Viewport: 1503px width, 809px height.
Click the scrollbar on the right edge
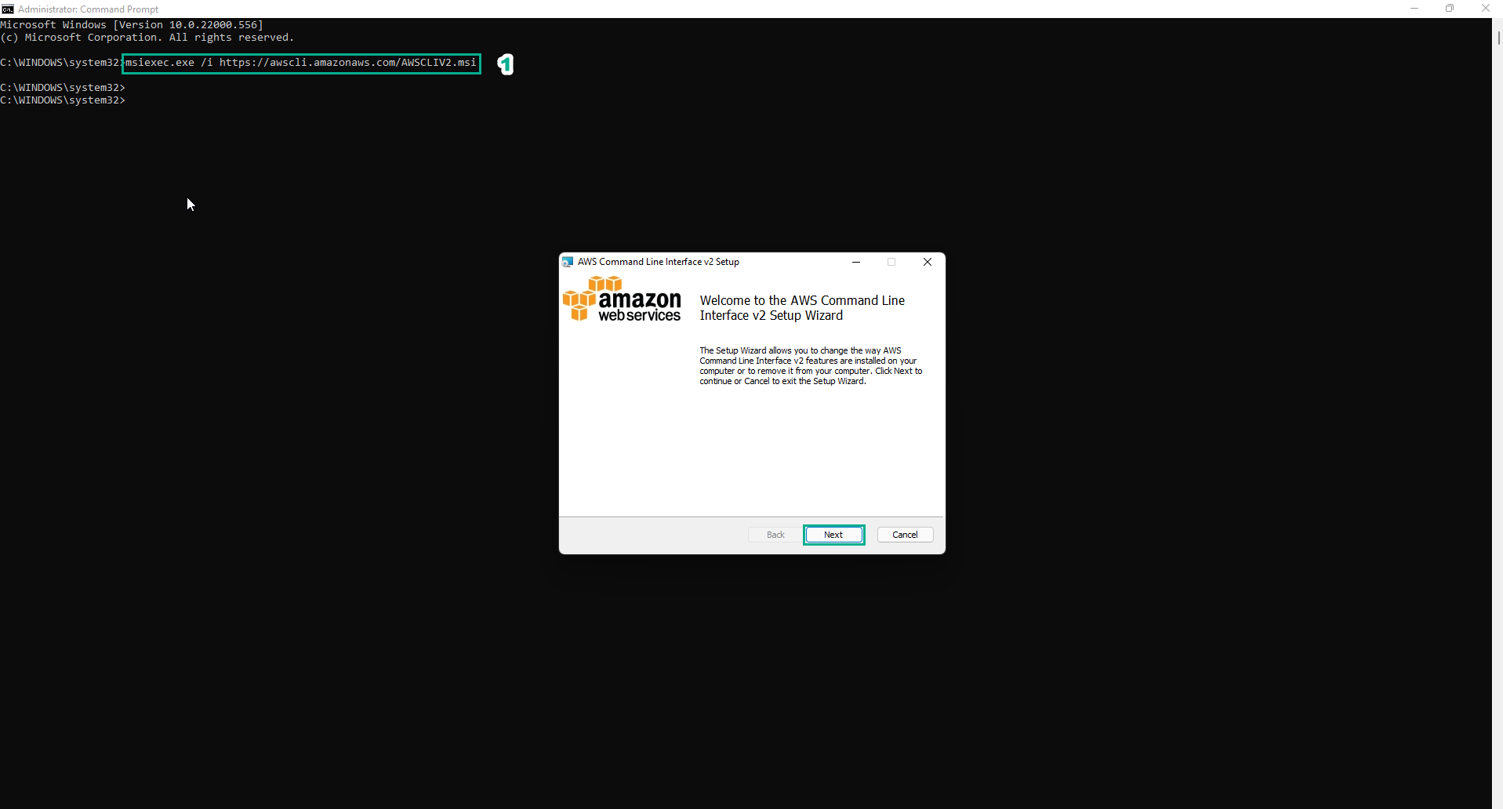[x=1497, y=39]
